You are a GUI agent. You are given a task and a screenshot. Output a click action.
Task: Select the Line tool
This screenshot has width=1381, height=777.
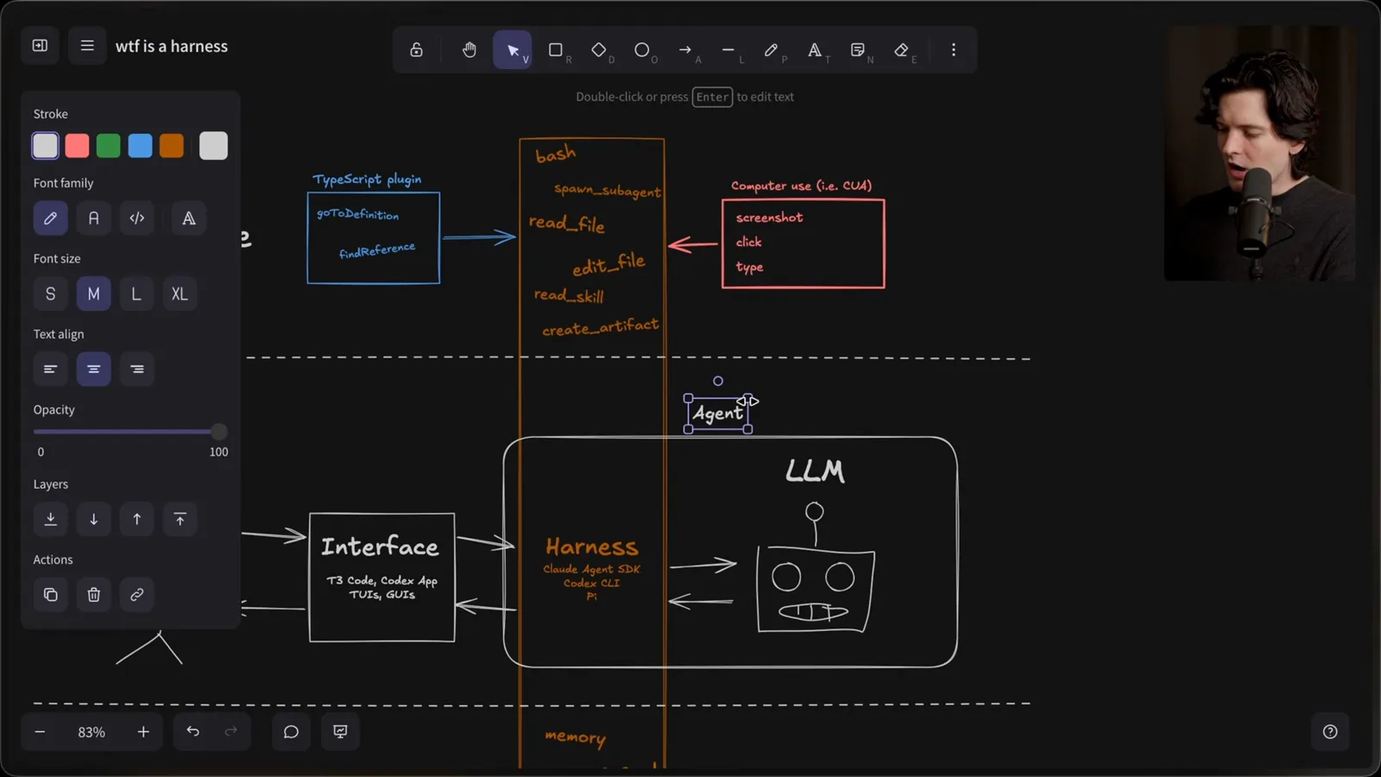(x=728, y=50)
